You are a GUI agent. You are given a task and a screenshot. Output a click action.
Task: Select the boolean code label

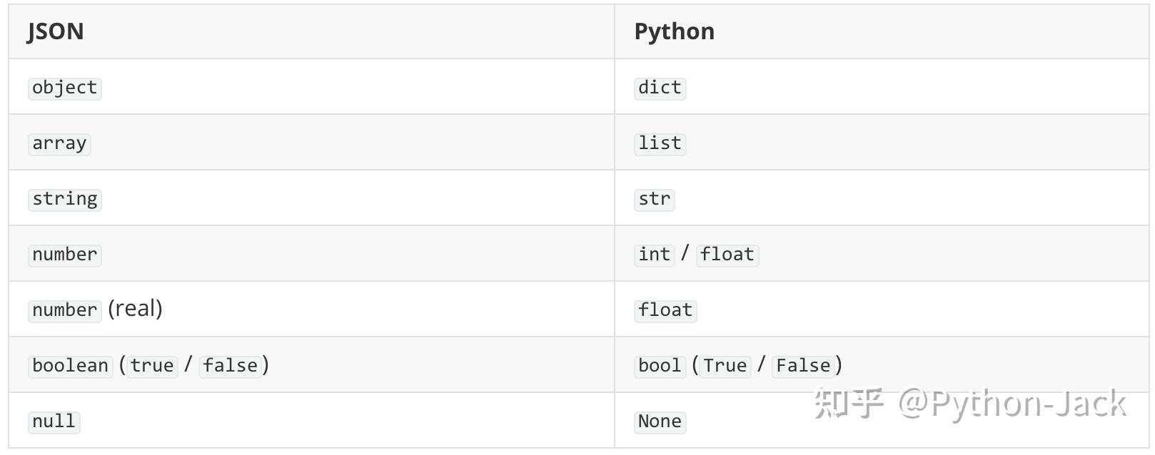[x=71, y=366]
